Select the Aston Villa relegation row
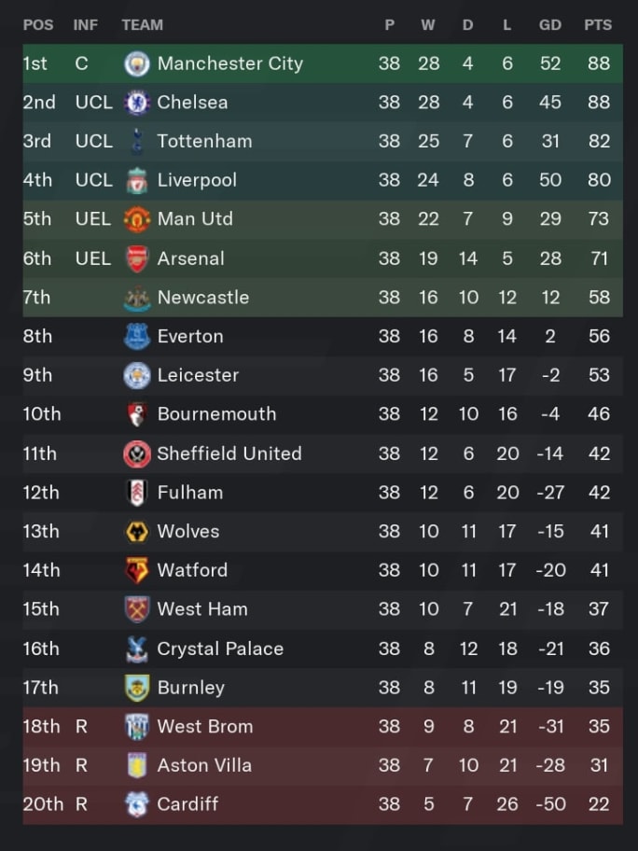The image size is (638, 851). click(x=323, y=765)
